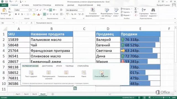
Task: Open the Name Box B2 dropdown arrow
Action: 13,23
